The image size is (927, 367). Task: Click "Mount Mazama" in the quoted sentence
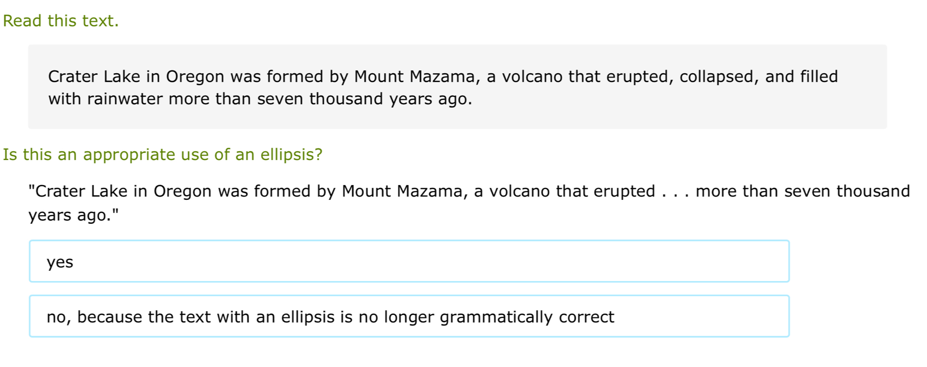click(x=402, y=191)
